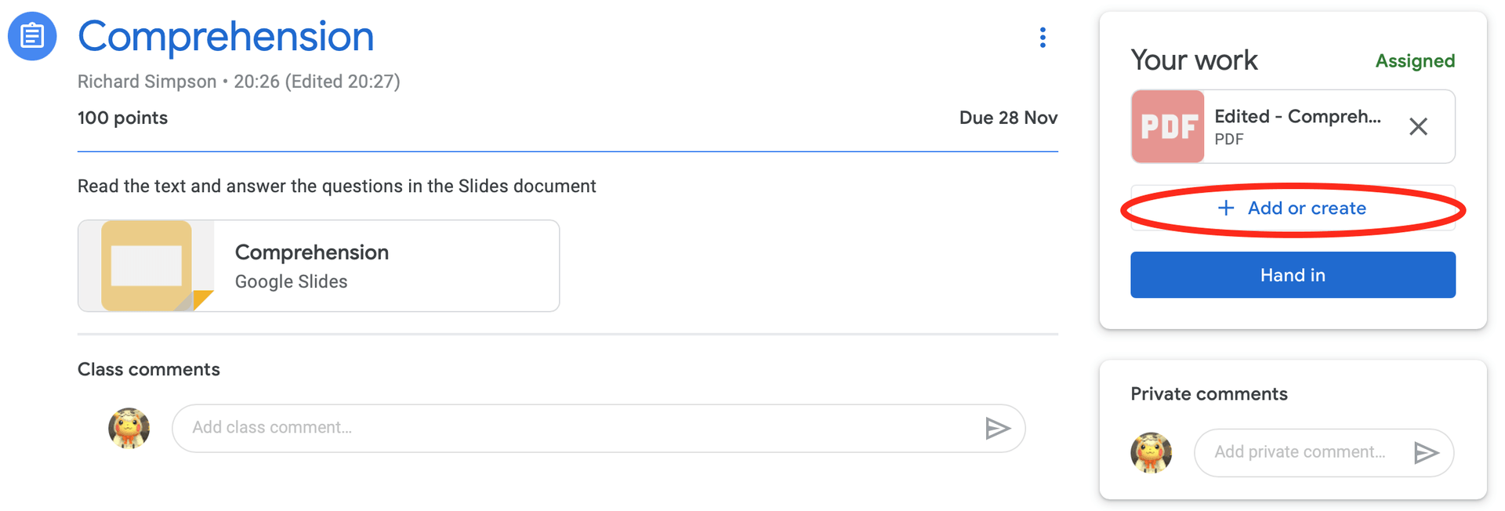Click the plus icon in Add or create
1505x511 pixels.
coord(1226,208)
